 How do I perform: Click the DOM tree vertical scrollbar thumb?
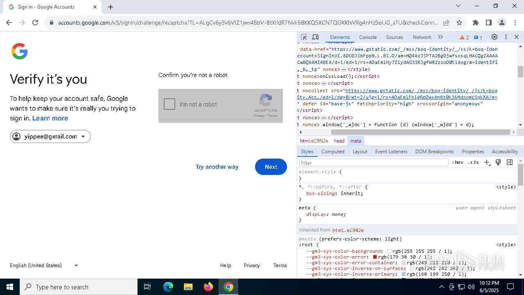point(520,71)
